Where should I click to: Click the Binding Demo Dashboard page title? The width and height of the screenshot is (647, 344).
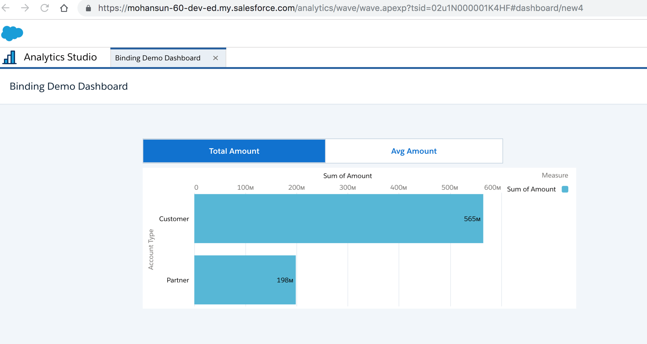[69, 86]
